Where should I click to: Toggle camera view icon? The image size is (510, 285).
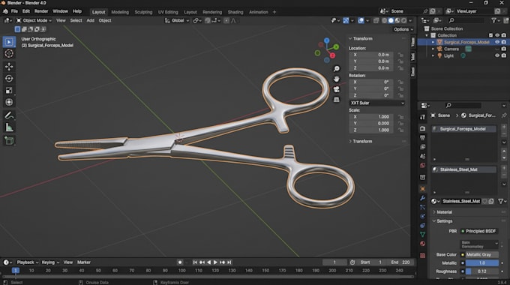click(x=336, y=89)
